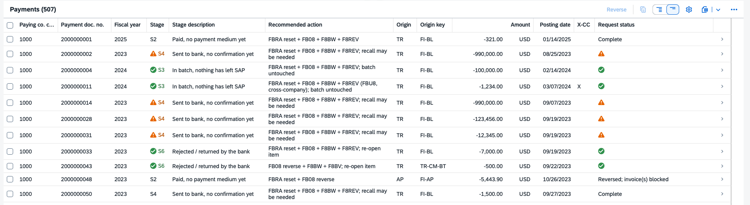Switch to show more per row view

click(x=659, y=10)
